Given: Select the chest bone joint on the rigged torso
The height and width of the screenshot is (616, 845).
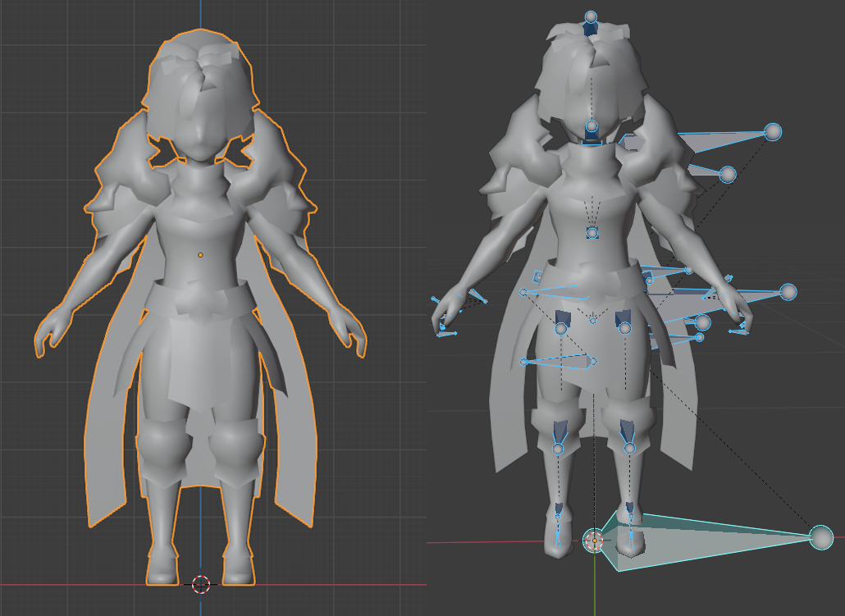Looking at the screenshot, I should point(592,233).
